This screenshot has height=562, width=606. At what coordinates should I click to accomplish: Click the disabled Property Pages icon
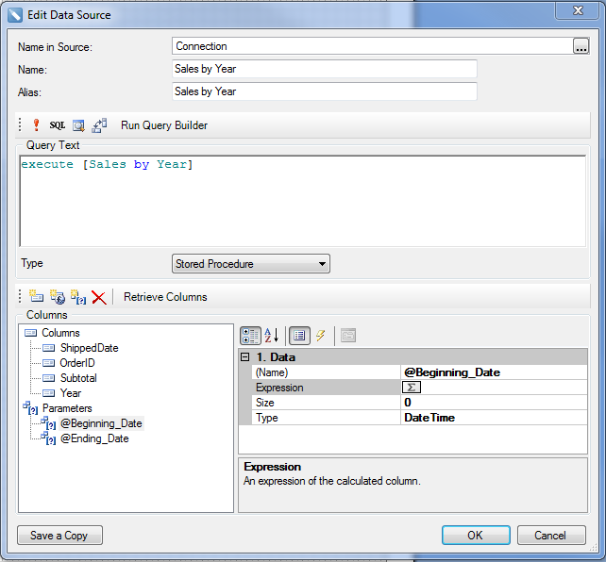348,336
